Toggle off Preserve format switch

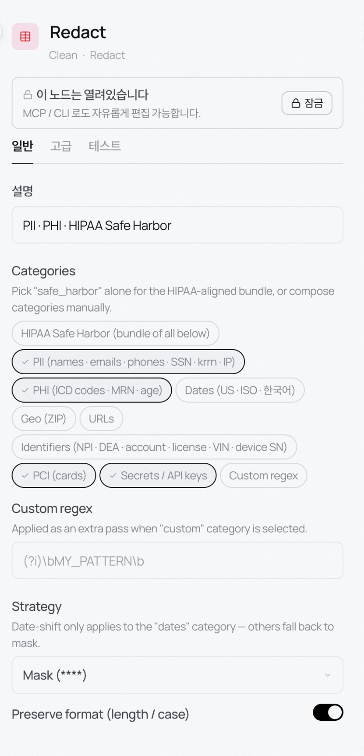328,713
